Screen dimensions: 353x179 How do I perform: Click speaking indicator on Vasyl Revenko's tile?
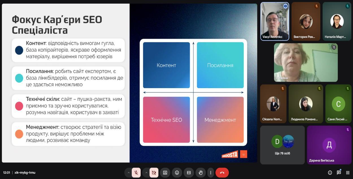(x=285, y=6)
